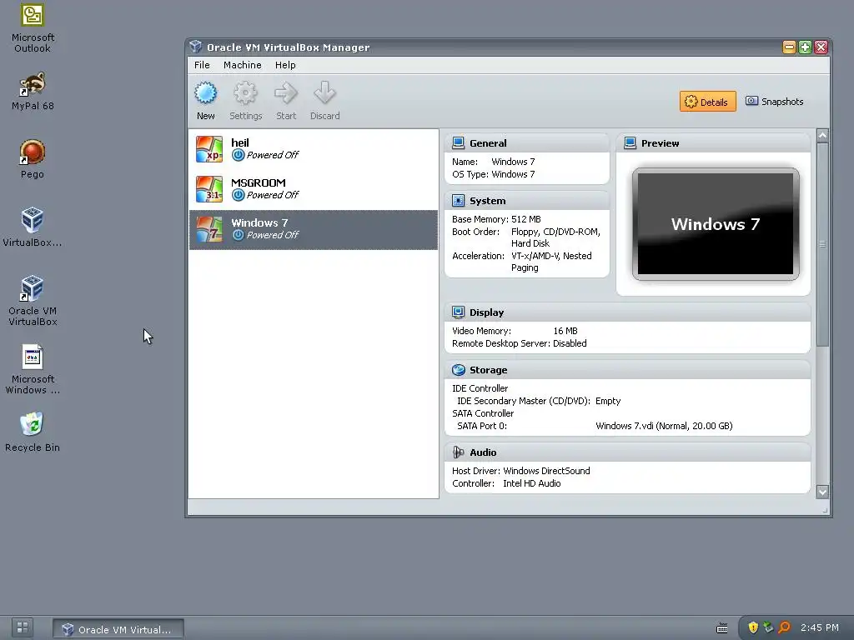Viewport: 854px width, 640px height.
Task: Click the 'Base Memory: 512 MB' text
Action: coord(496,219)
